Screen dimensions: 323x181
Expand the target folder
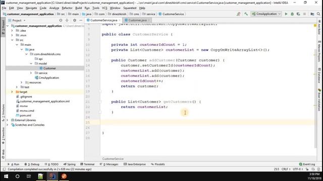click(12, 92)
